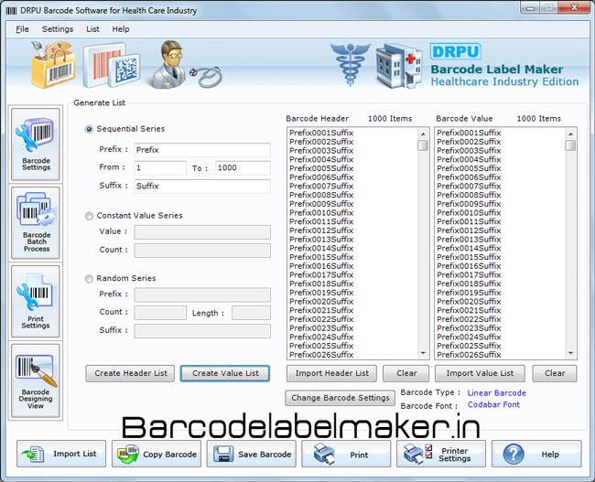
Task: Click the Help button with question mark
Action: click(536, 454)
